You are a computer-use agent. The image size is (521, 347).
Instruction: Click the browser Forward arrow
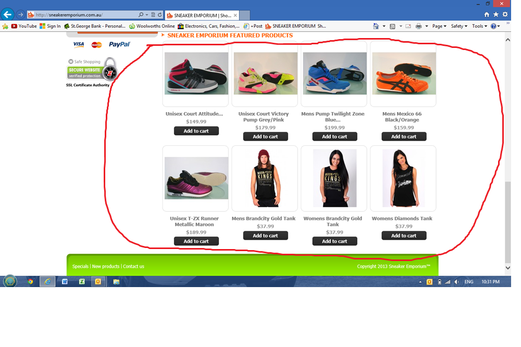tap(20, 15)
